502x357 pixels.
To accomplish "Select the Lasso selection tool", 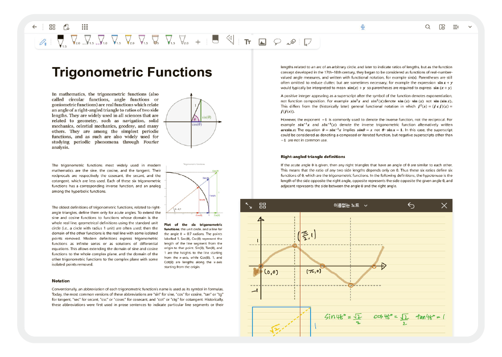I will pyautogui.click(x=277, y=42).
